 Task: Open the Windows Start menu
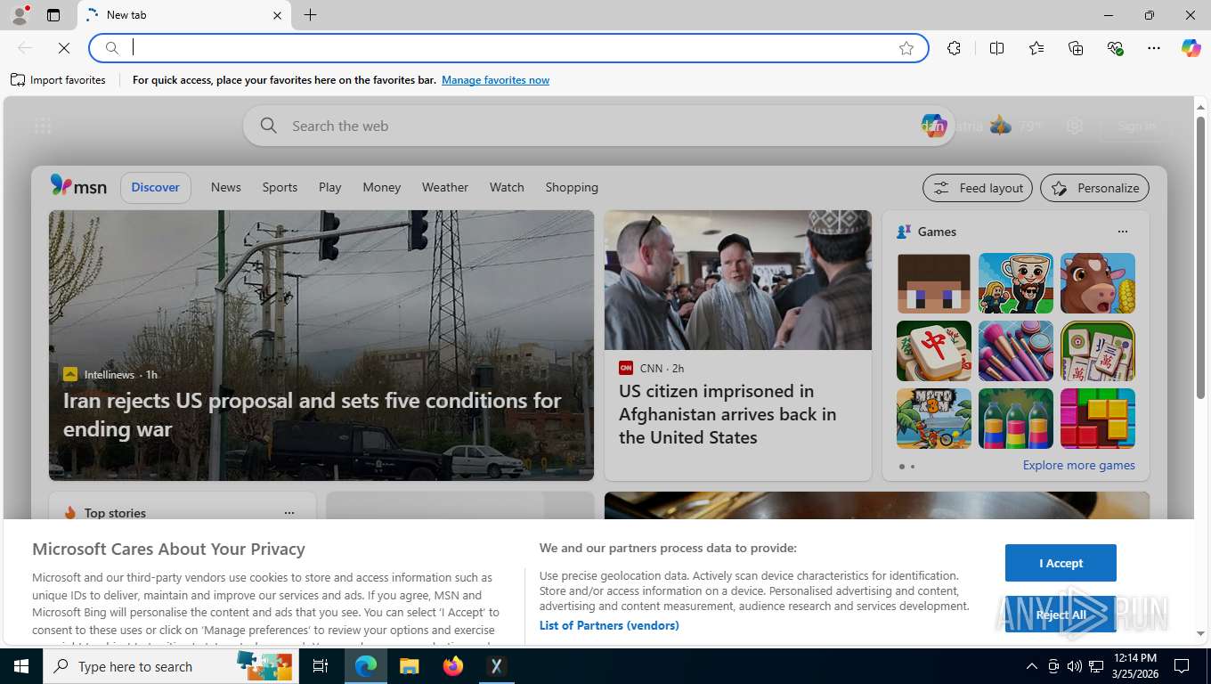pyautogui.click(x=21, y=666)
